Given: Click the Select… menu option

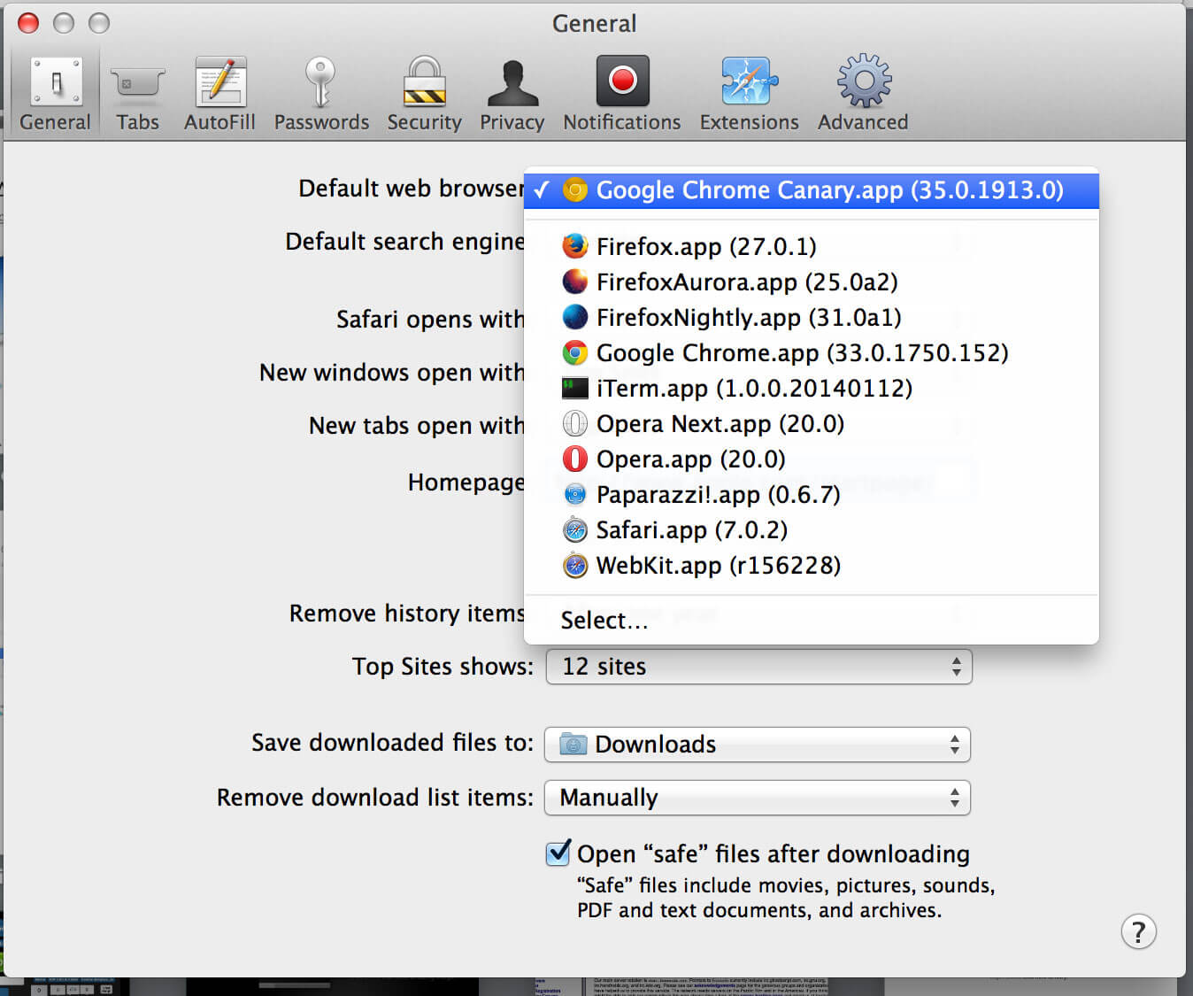Looking at the screenshot, I should click(x=812, y=620).
